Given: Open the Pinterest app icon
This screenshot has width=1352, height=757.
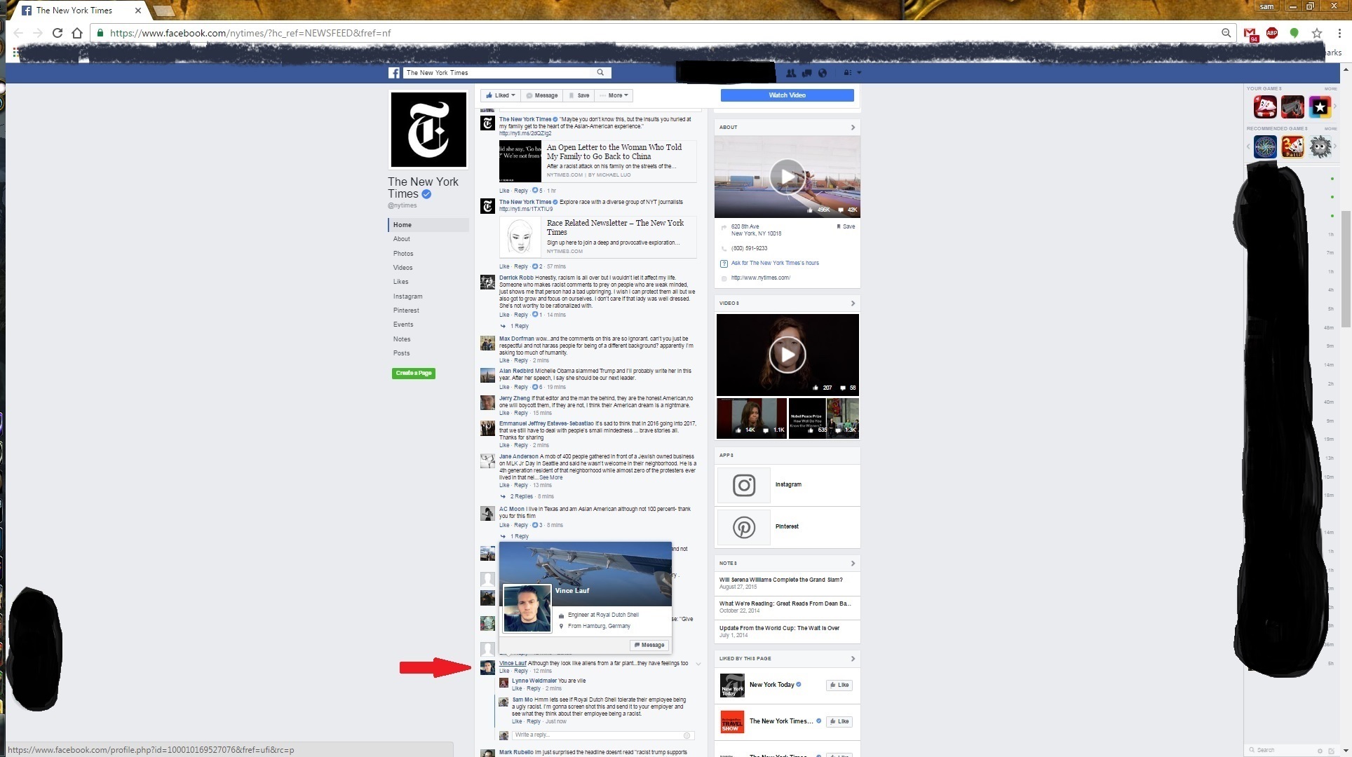Looking at the screenshot, I should pyautogui.click(x=743, y=527).
